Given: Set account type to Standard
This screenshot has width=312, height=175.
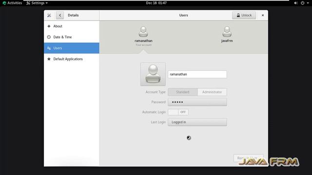Looking at the screenshot, I should tap(183, 92).
